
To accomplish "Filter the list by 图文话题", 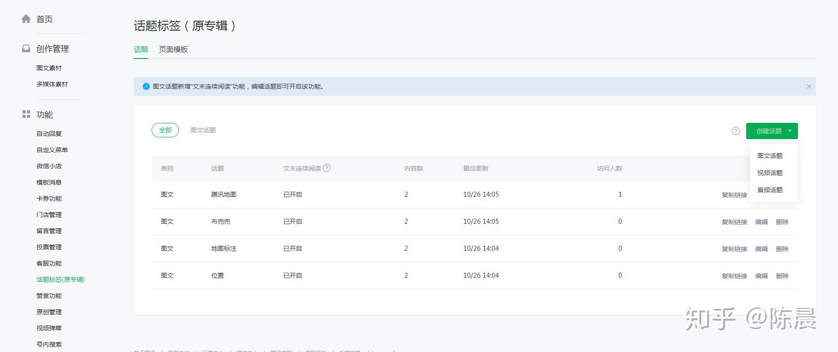I will click(203, 130).
